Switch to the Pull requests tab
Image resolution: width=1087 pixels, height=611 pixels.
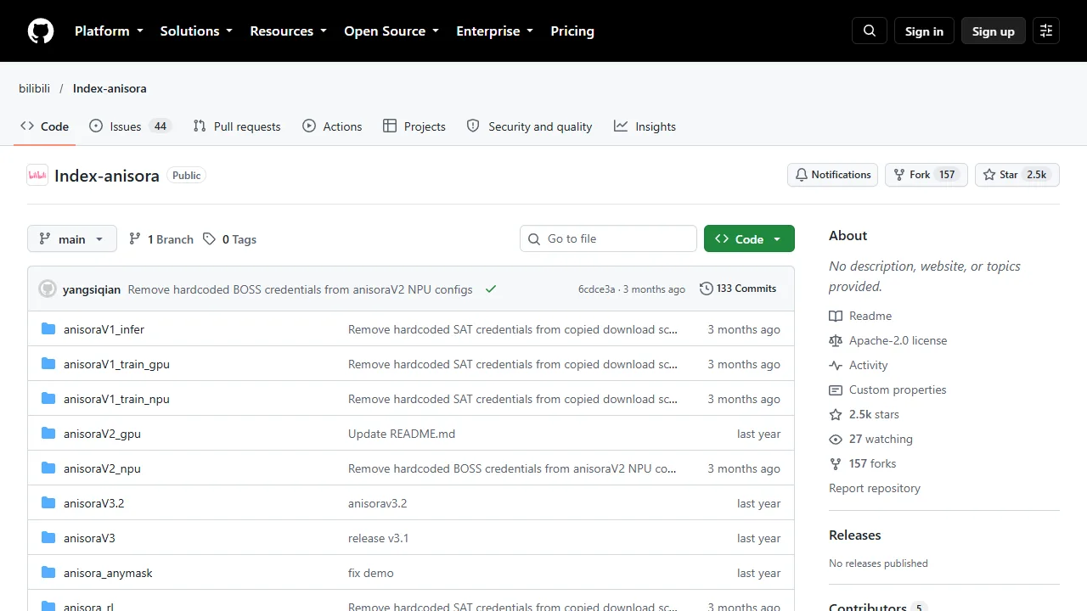pyautogui.click(x=237, y=126)
